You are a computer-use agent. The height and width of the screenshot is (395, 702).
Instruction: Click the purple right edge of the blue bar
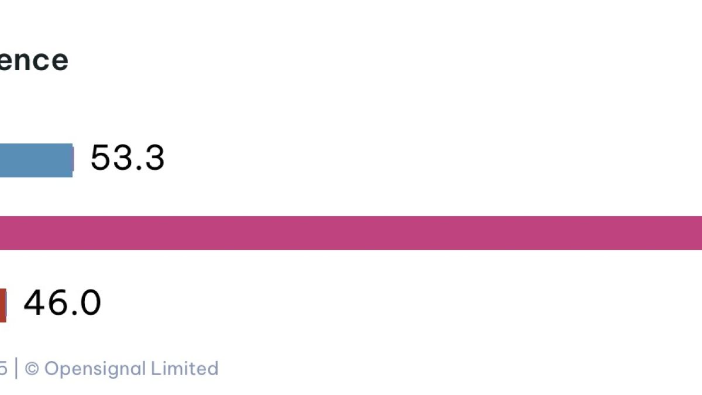click(x=73, y=160)
